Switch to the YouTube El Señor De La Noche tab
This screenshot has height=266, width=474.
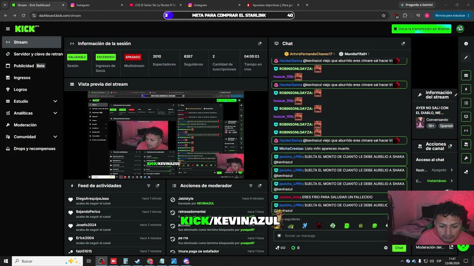click(156, 5)
